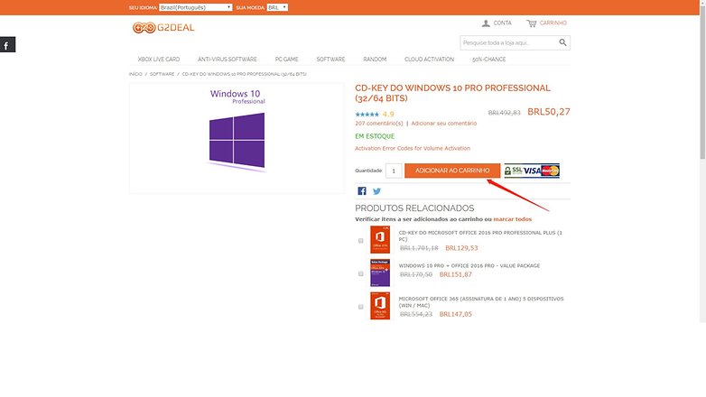Open WINDOWS 10 PRO + OFFICE 2016 PRO link
This screenshot has width=706, height=397.
[x=469, y=265]
